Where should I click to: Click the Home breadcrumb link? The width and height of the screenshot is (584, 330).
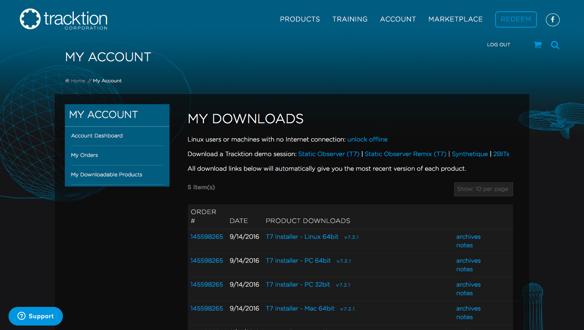click(77, 81)
